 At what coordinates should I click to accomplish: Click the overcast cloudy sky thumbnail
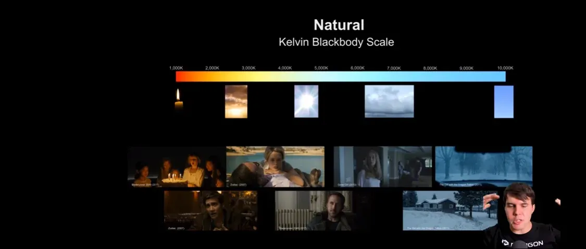[x=389, y=102]
